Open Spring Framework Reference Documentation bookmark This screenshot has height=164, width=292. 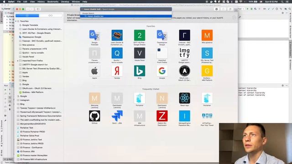tap(41, 116)
